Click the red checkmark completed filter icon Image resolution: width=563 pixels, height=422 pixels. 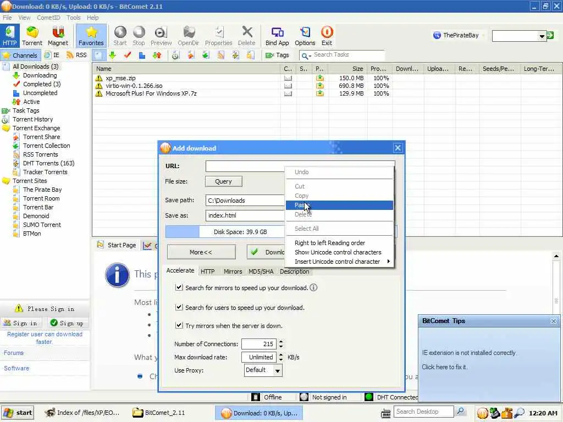click(x=127, y=55)
